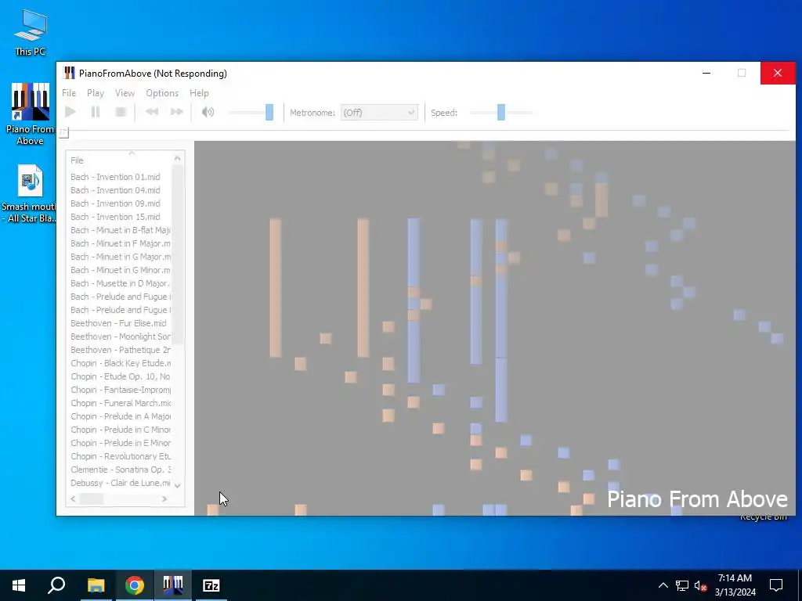Screen dimensions: 802x601
Task: Click the taskbar clock showing 7:14 AM
Action: click(x=735, y=585)
